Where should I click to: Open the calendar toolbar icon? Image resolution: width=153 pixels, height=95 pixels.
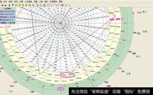coord(44,5)
